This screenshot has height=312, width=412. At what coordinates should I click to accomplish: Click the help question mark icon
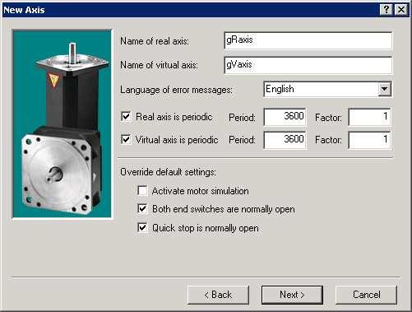(x=386, y=10)
